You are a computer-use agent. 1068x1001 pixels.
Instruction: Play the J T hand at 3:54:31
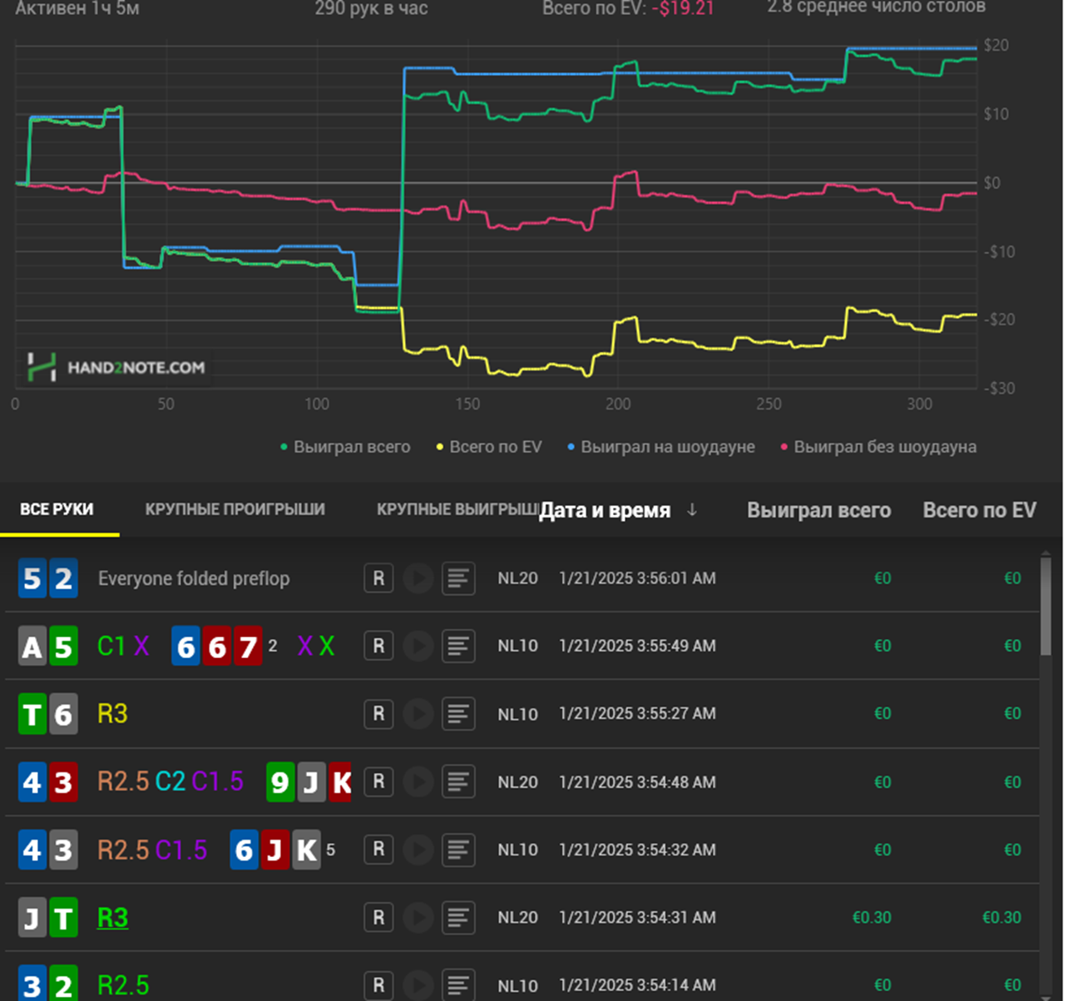click(418, 917)
